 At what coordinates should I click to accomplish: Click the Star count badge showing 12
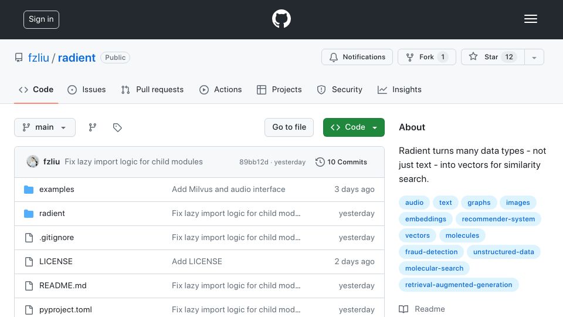click(x=509, y=57)
